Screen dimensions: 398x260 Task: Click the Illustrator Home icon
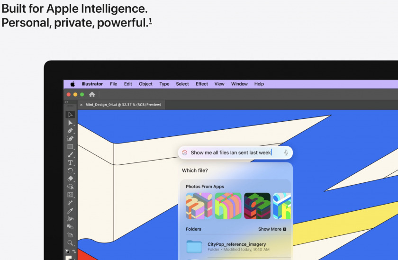point(92,95)
